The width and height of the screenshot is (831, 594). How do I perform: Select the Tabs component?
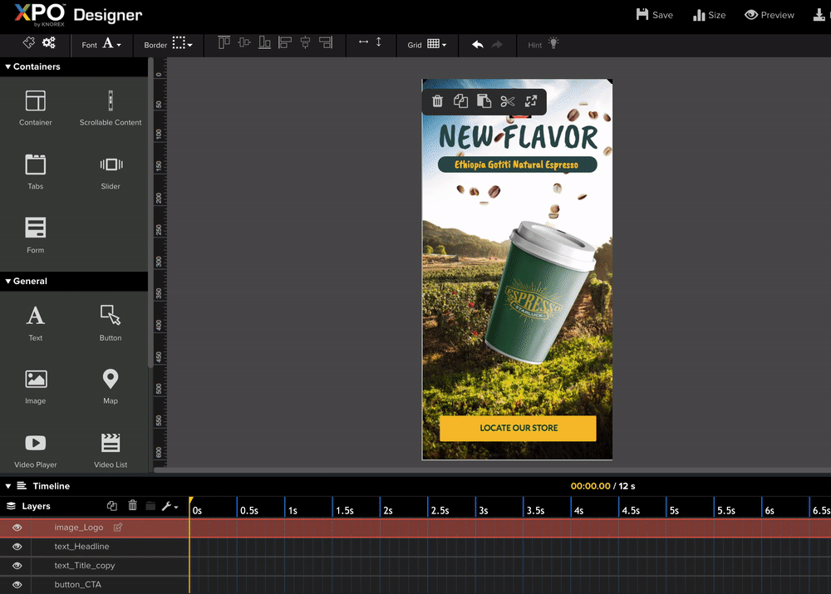(x=36, y=172)
